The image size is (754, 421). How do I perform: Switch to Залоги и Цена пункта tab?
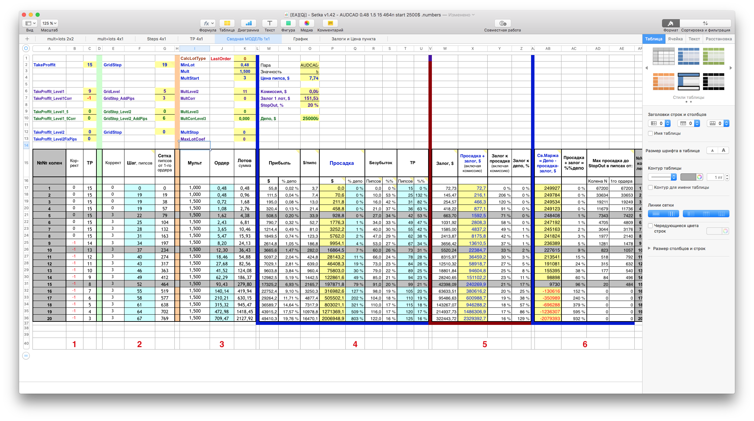354,39
